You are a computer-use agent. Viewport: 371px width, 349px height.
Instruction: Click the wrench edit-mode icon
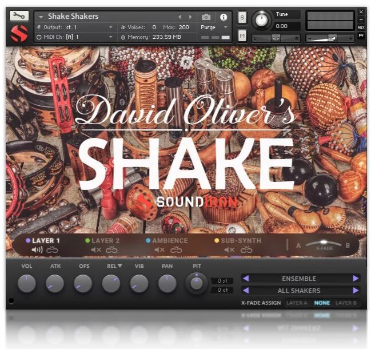pyautogui.click(x=19, y=15)
